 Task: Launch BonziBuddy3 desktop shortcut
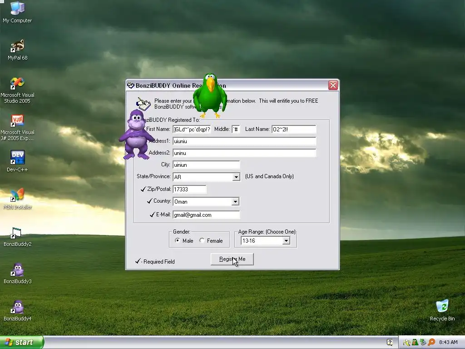tap(18, 273)
